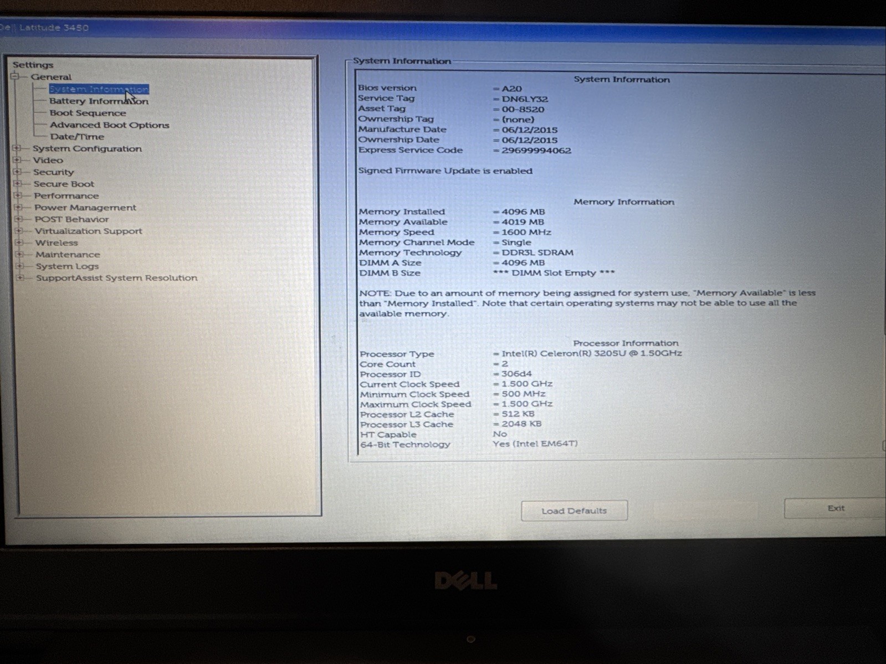Expand the System Configuration node
This screenshot has height=664, width=886.
click(17, 148)
